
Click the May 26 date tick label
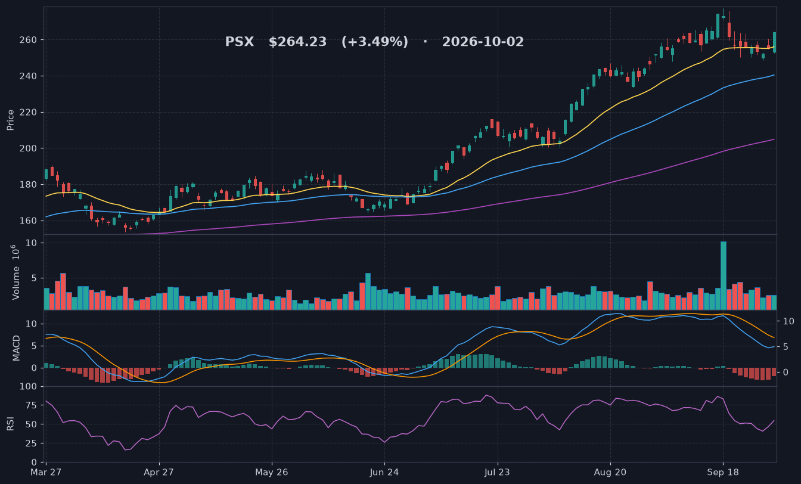click(272, 472)
